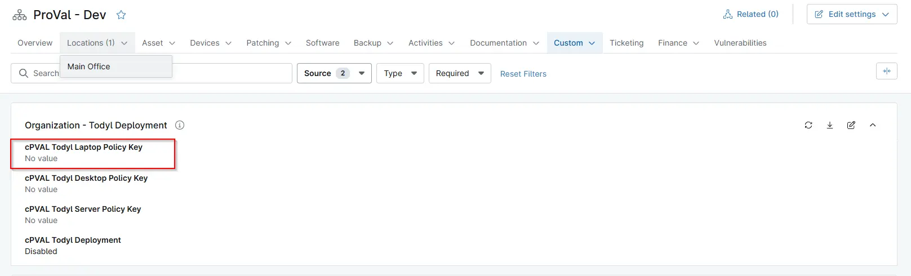The width and height of the screenshot is (911, 276).
Task: Open the Patching tab dropdown
Action: (269, 43)
